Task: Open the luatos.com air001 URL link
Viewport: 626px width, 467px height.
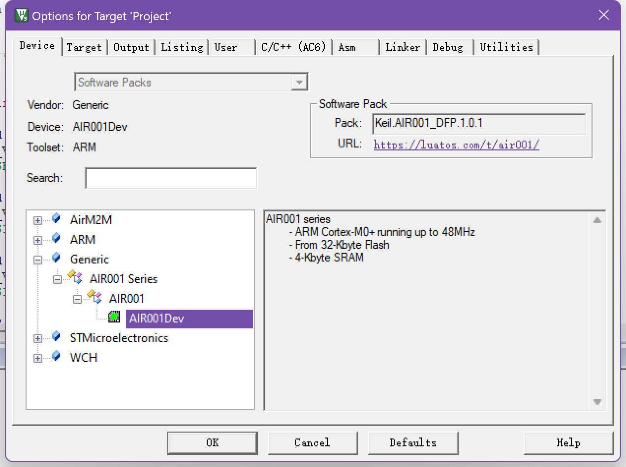Action: 456,145
